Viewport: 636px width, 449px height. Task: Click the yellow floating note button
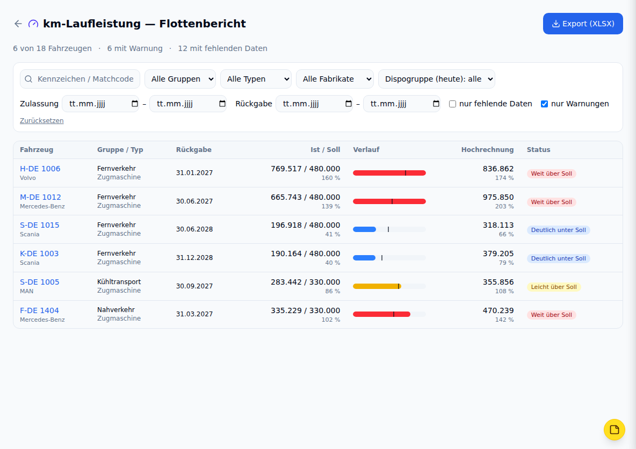pos(614,430)
